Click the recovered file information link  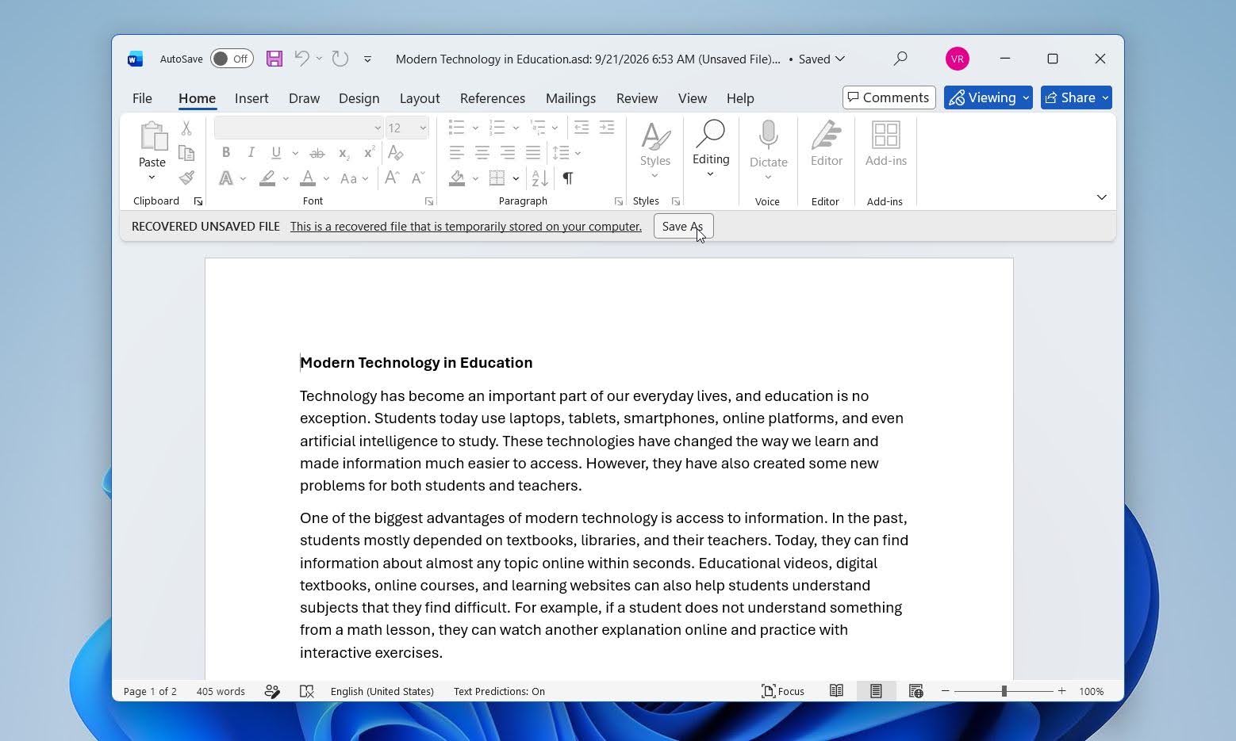tap(466, 227)
